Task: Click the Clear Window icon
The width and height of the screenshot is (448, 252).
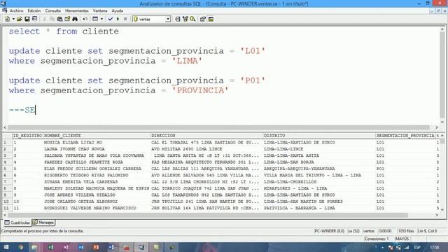Action: point(67,19)
